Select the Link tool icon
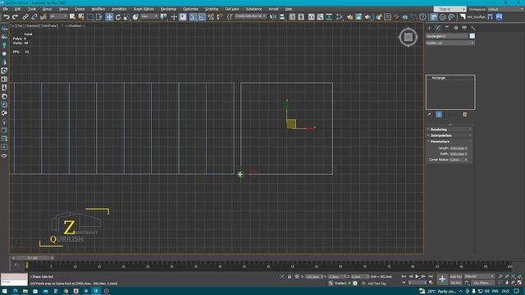The image size is (525, 295). [25, 16]
